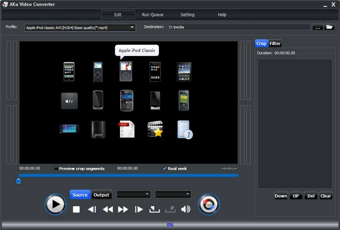Screen dimensions: 340x230
Task: Click the Destination path field
Action: [x=239, y=27]
